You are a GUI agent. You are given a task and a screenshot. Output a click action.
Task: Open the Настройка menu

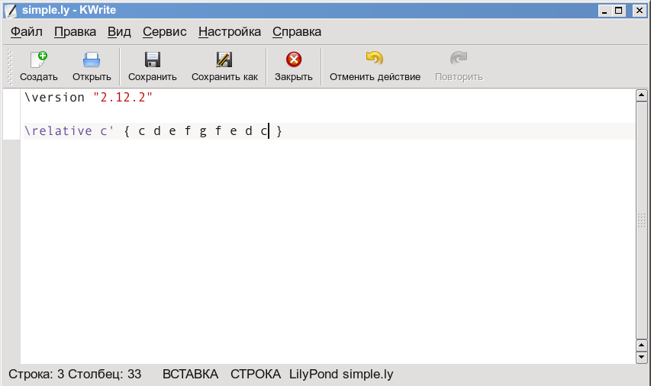coord(230,31)
